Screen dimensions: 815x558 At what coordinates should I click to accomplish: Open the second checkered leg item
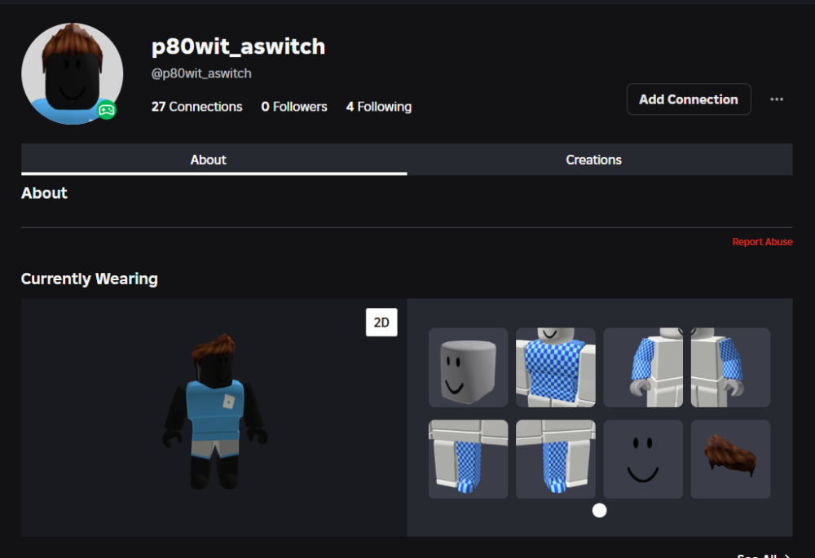coord(556,459)
